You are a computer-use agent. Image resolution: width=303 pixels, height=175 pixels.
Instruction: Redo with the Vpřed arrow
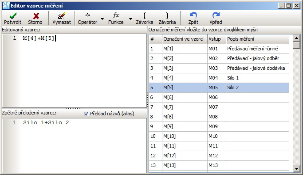pyautogui.click(x=216, y=18)
